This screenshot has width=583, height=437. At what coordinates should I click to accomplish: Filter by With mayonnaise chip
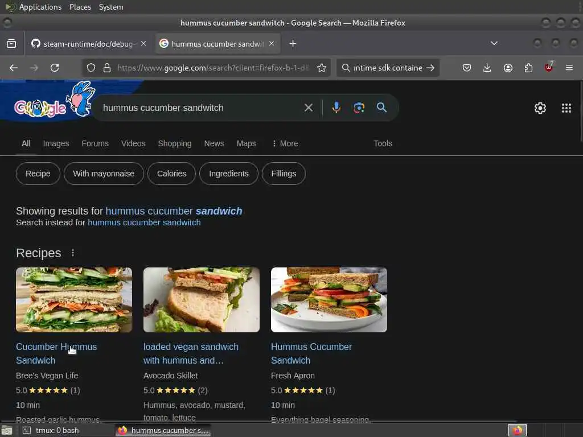104,174
